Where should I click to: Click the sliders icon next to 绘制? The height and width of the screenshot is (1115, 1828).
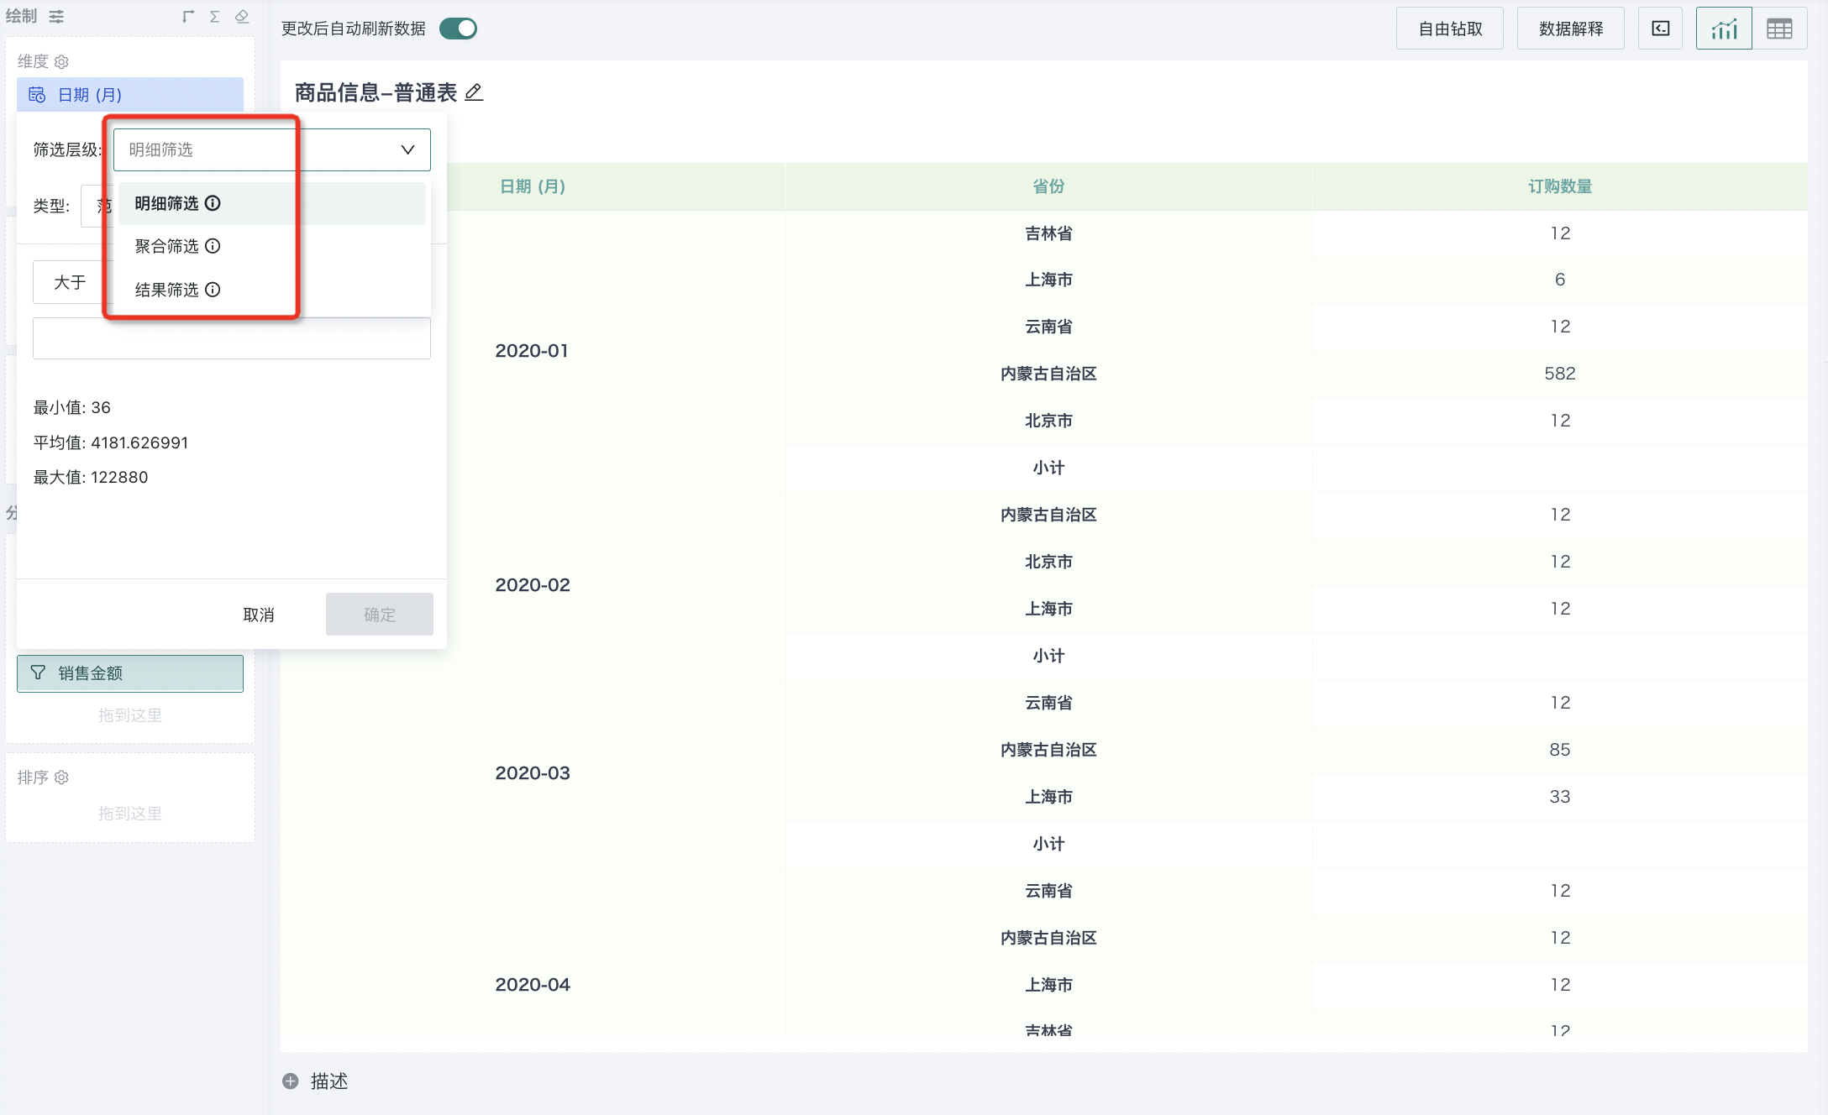(56, 17)
